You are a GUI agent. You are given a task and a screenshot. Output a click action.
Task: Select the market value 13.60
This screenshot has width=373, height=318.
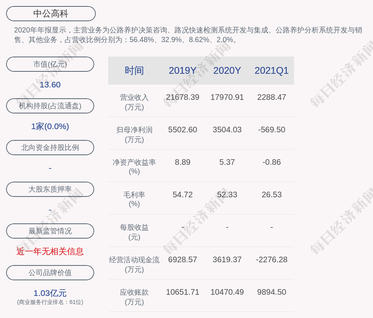pos(50,85)
